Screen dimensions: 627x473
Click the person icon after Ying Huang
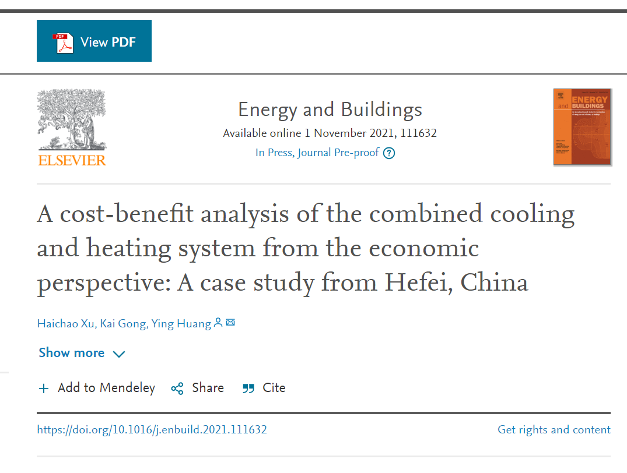218,323
